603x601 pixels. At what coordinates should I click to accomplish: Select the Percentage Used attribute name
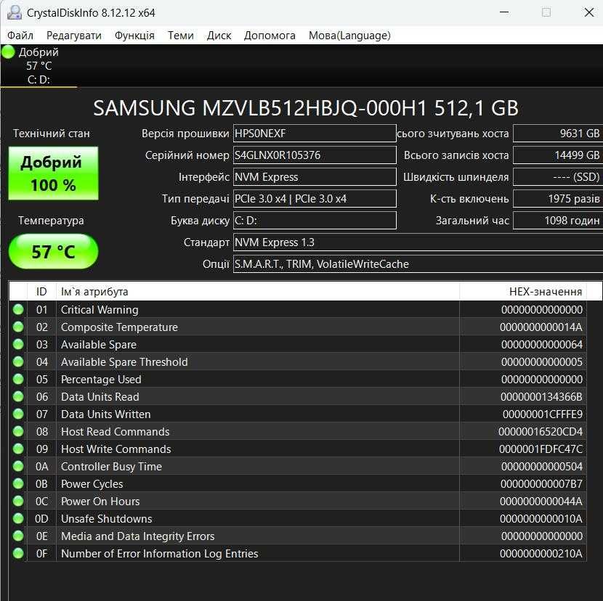[101, 380]
